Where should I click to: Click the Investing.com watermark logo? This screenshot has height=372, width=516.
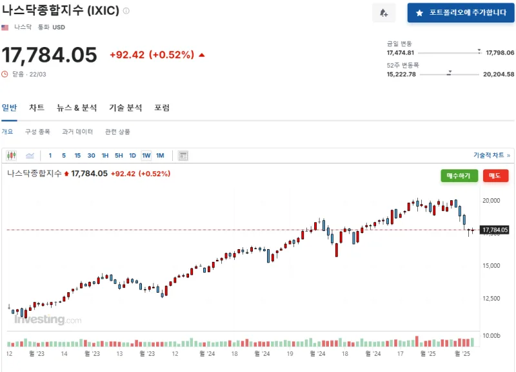47,319
